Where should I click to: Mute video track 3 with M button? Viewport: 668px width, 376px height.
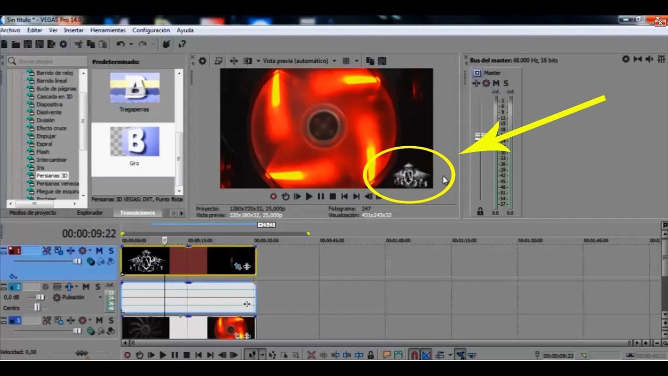coord(99,320)
